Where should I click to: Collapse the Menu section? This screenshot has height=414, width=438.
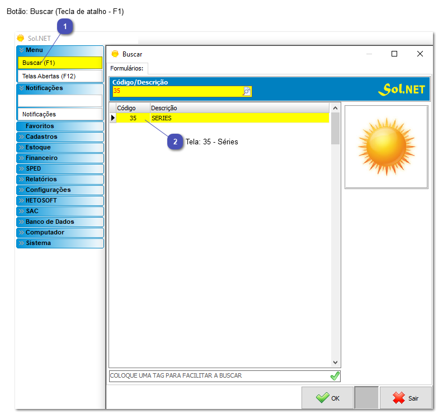(x=60, y=50)
